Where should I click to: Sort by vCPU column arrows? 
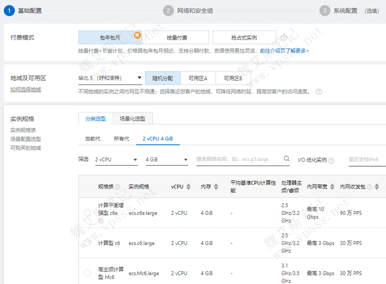click(188, 186)
